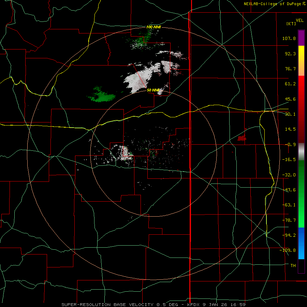This screenshot has height=307, width=307.
Task: Click the 100 NMI range ring label
Action: click(x=153, y=27)
